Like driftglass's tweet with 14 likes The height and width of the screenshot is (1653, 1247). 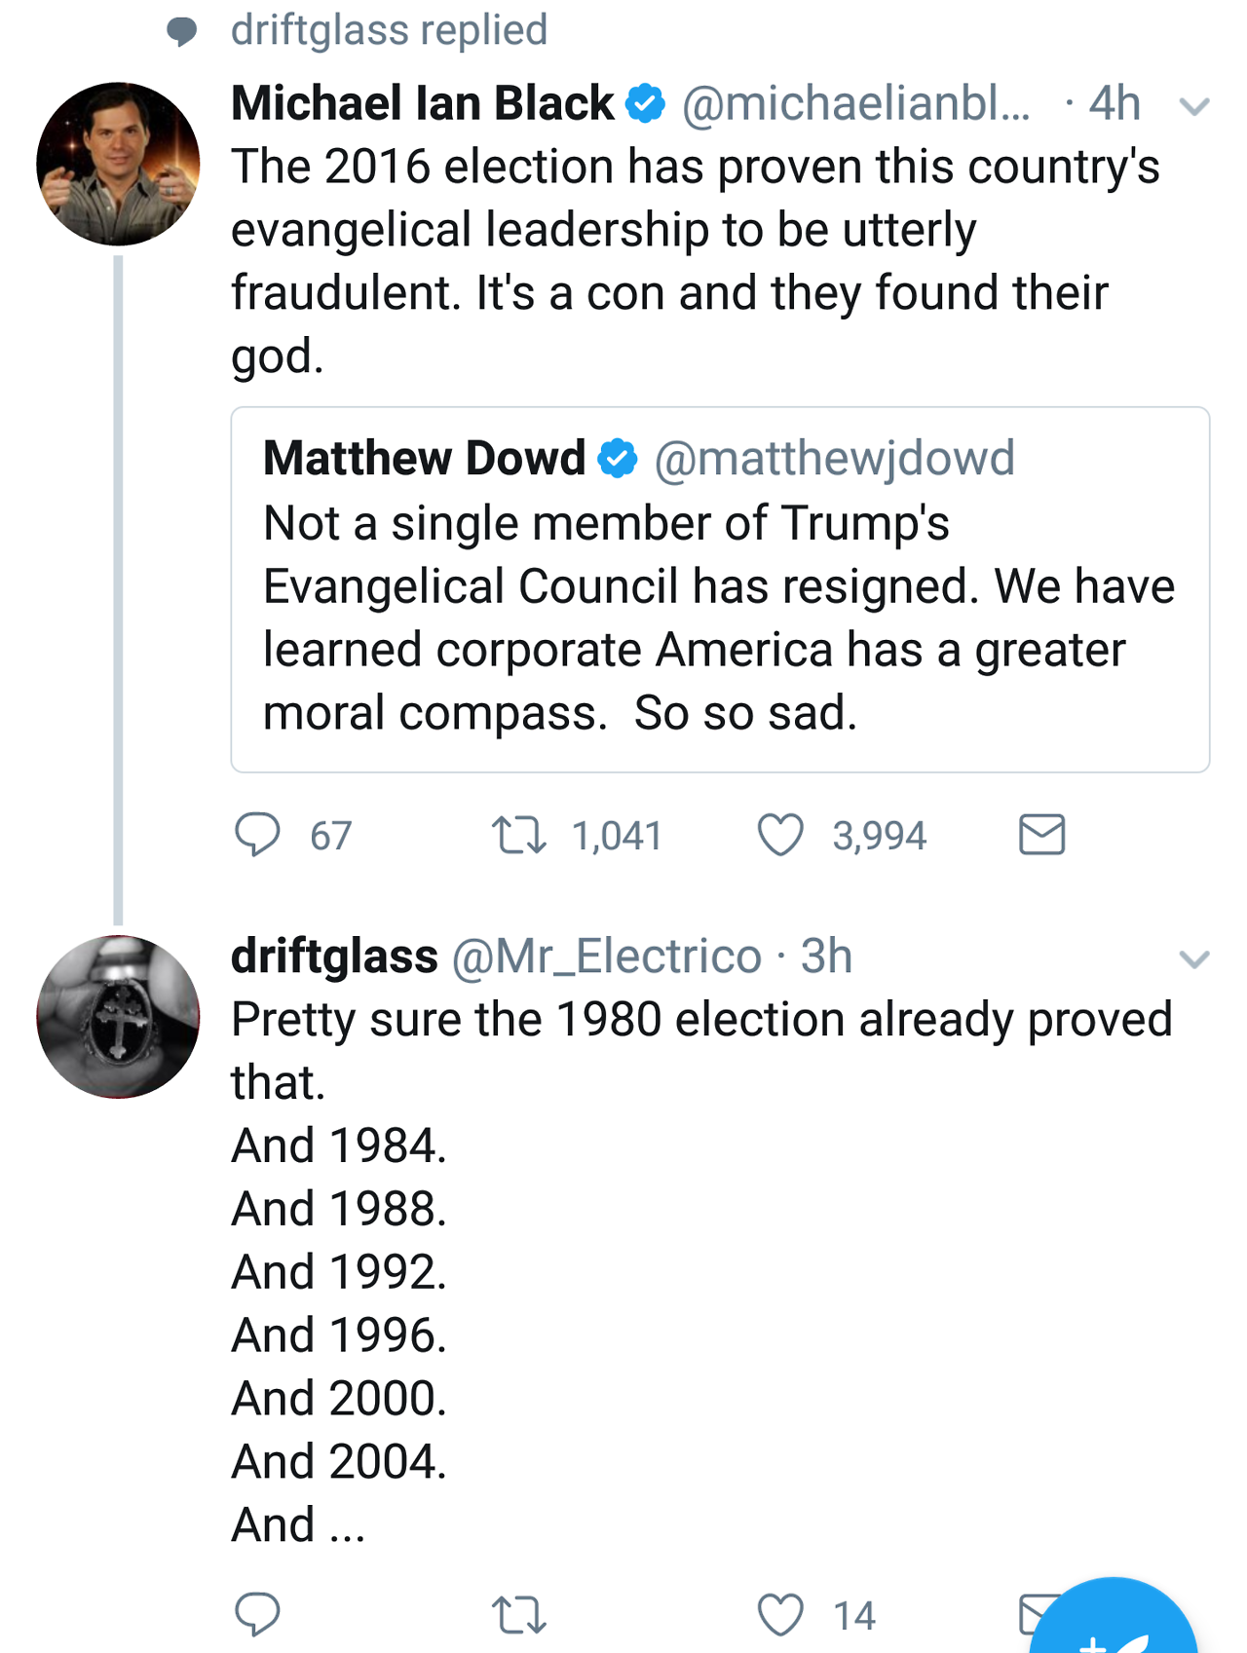click(x=780, y=1614)
